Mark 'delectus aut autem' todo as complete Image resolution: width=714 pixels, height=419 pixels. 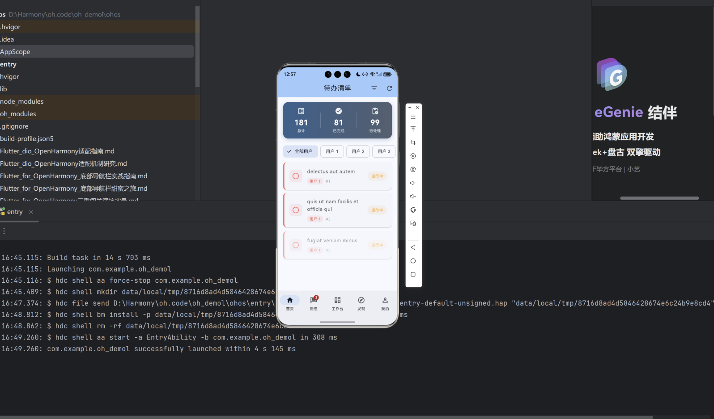296,176
